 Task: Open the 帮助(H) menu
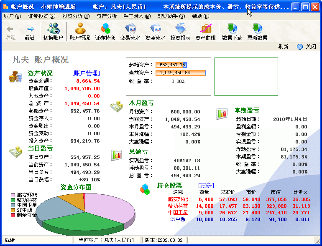pyautogui.click(x=201, y=16)
